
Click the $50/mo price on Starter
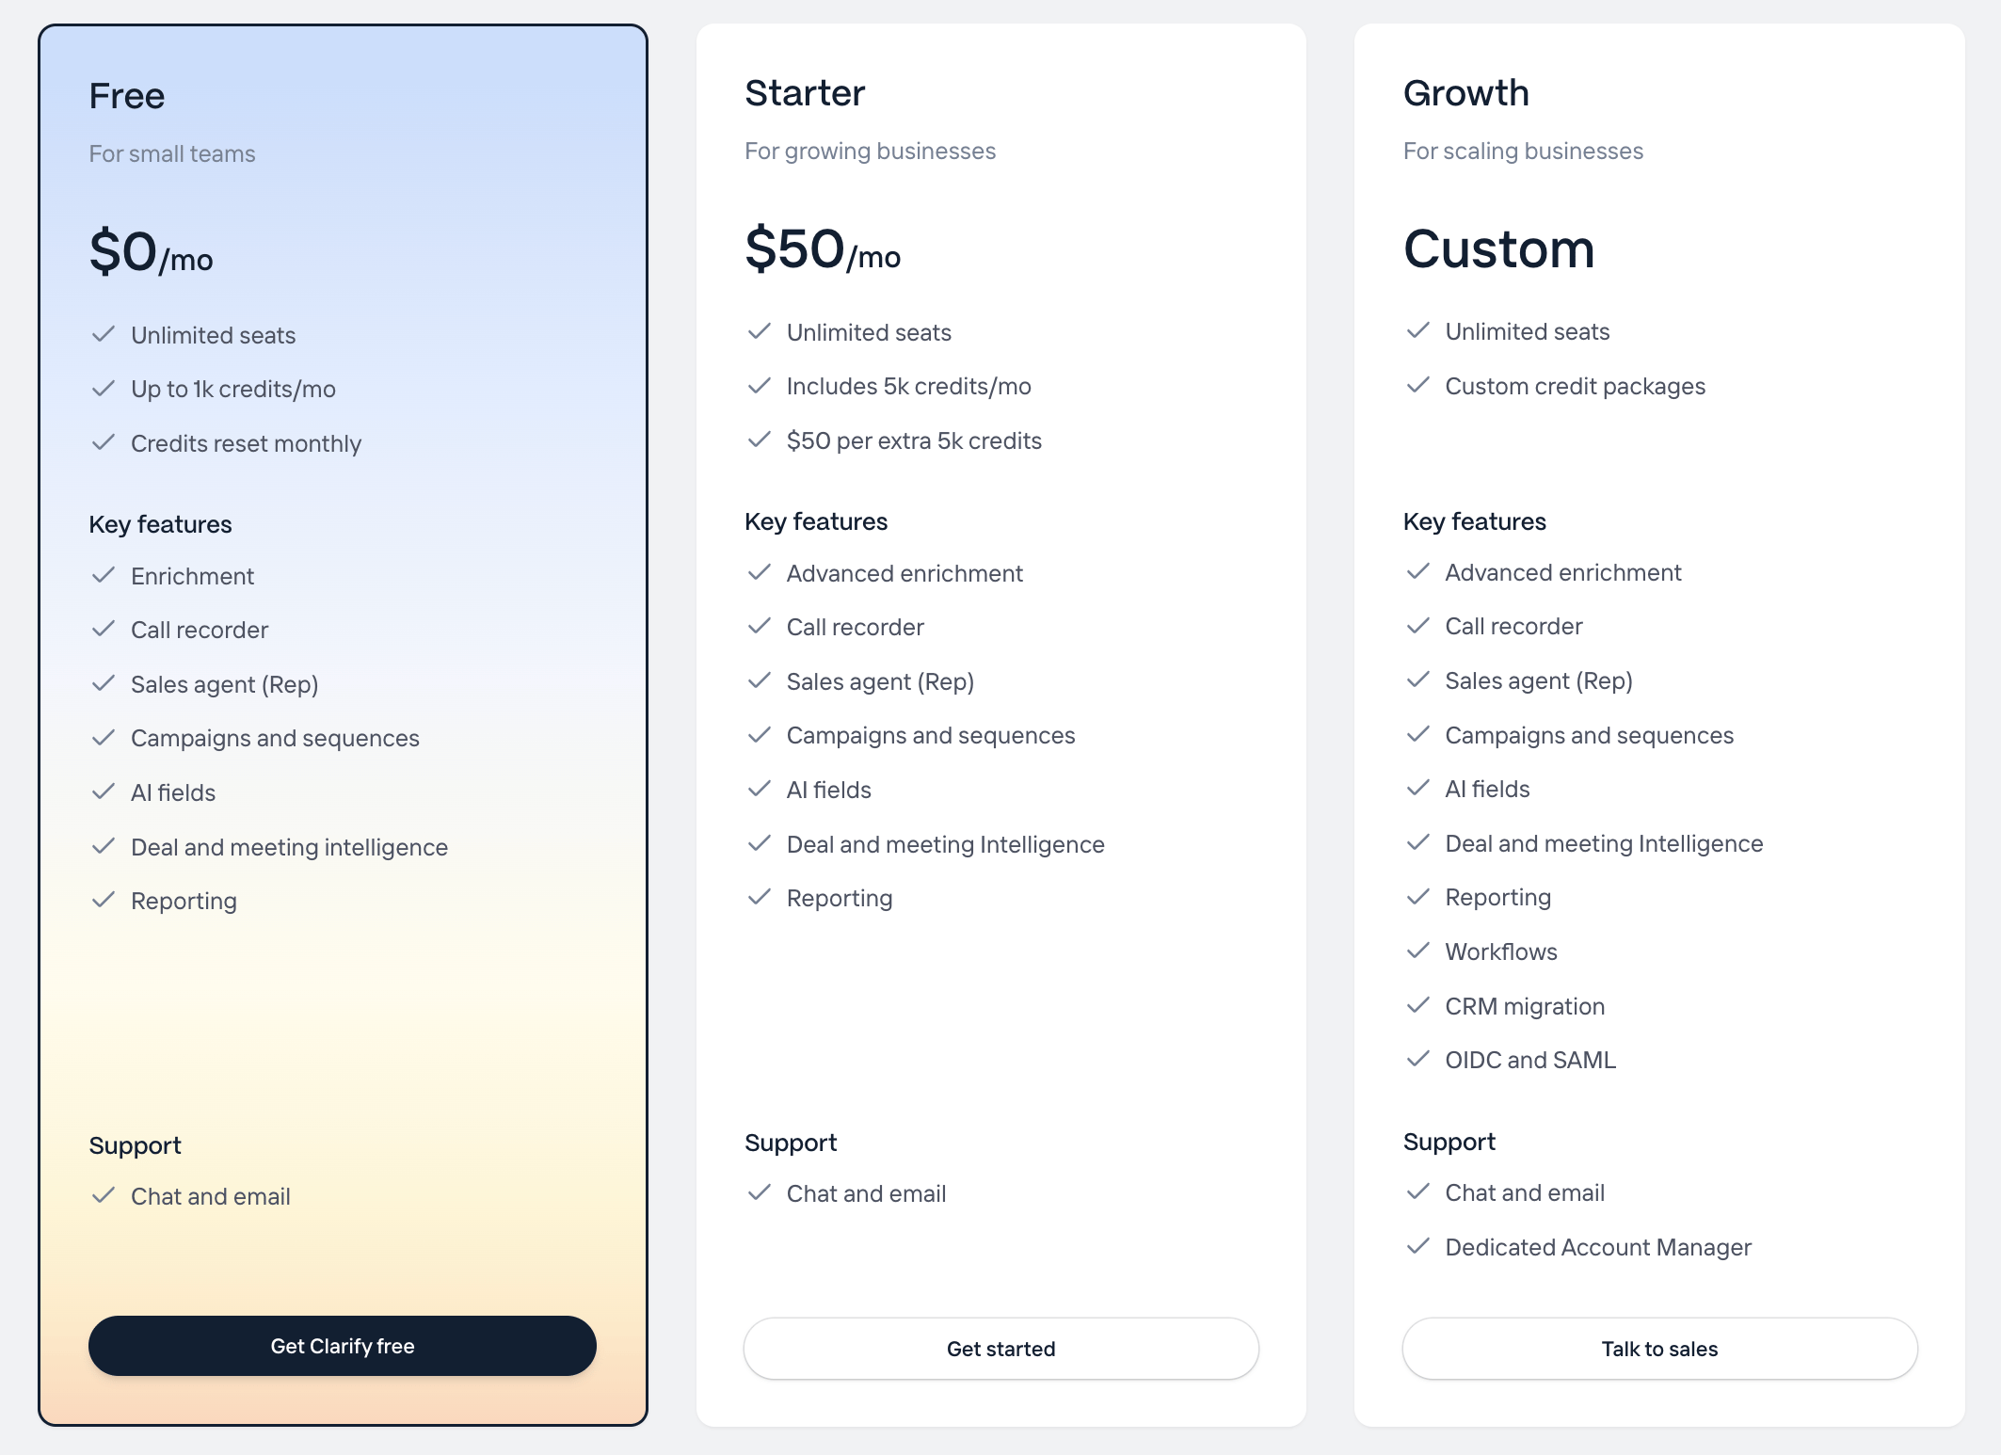[x=823, y=249]
